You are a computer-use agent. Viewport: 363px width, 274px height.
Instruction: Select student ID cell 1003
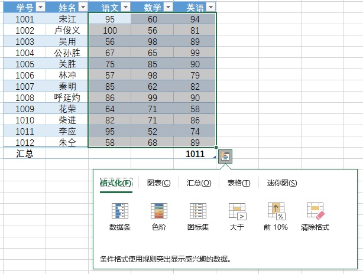point(25,41)
